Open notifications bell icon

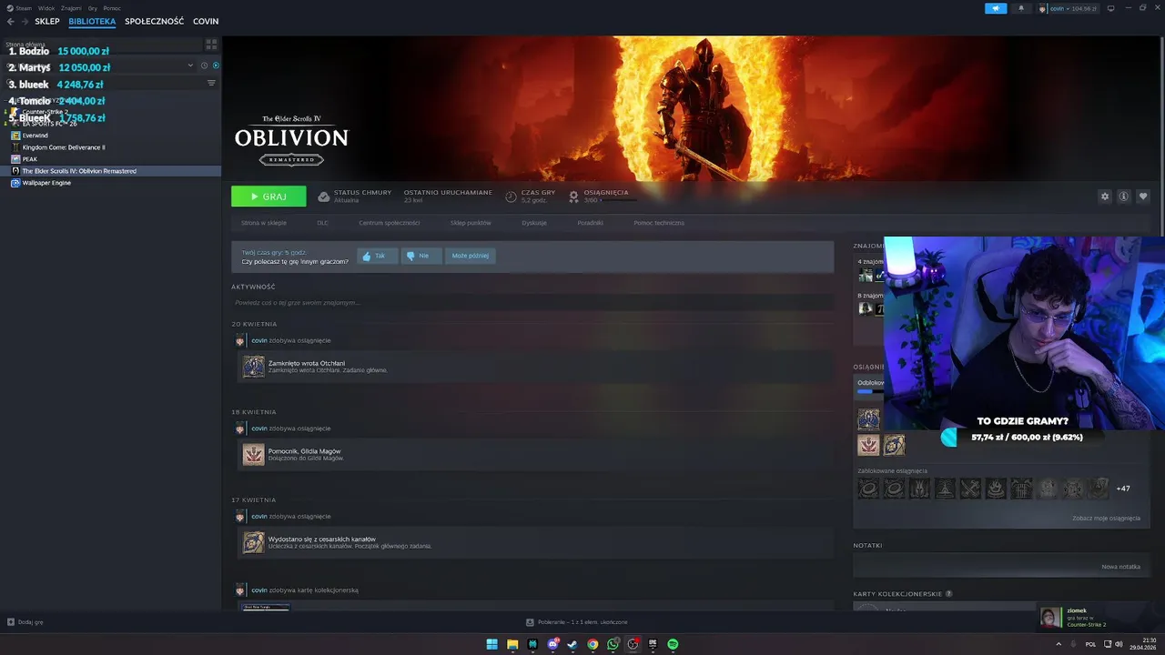tap(1020, 8)
